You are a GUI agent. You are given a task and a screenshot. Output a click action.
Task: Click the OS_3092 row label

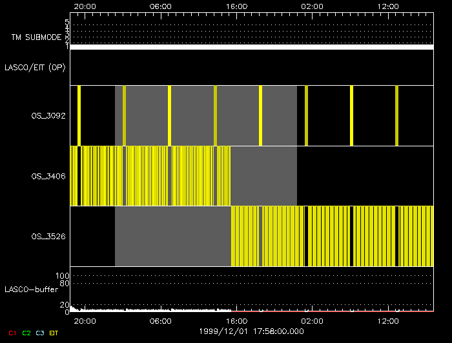click(x=48, y=116)
